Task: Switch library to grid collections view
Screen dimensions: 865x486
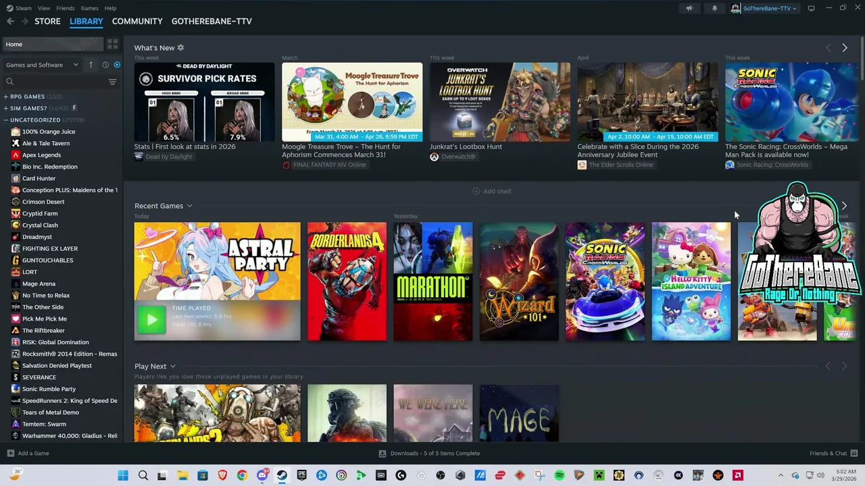Action: pyautogui.click(x=113, y=44)
